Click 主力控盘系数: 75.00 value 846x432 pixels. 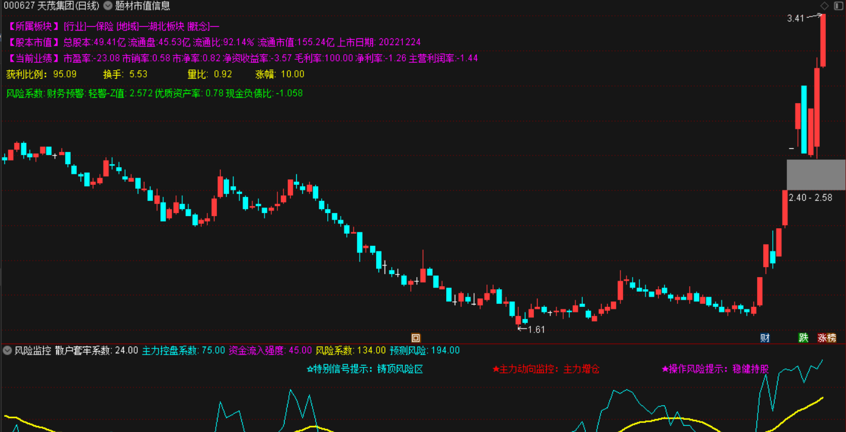tap(183, 350)
